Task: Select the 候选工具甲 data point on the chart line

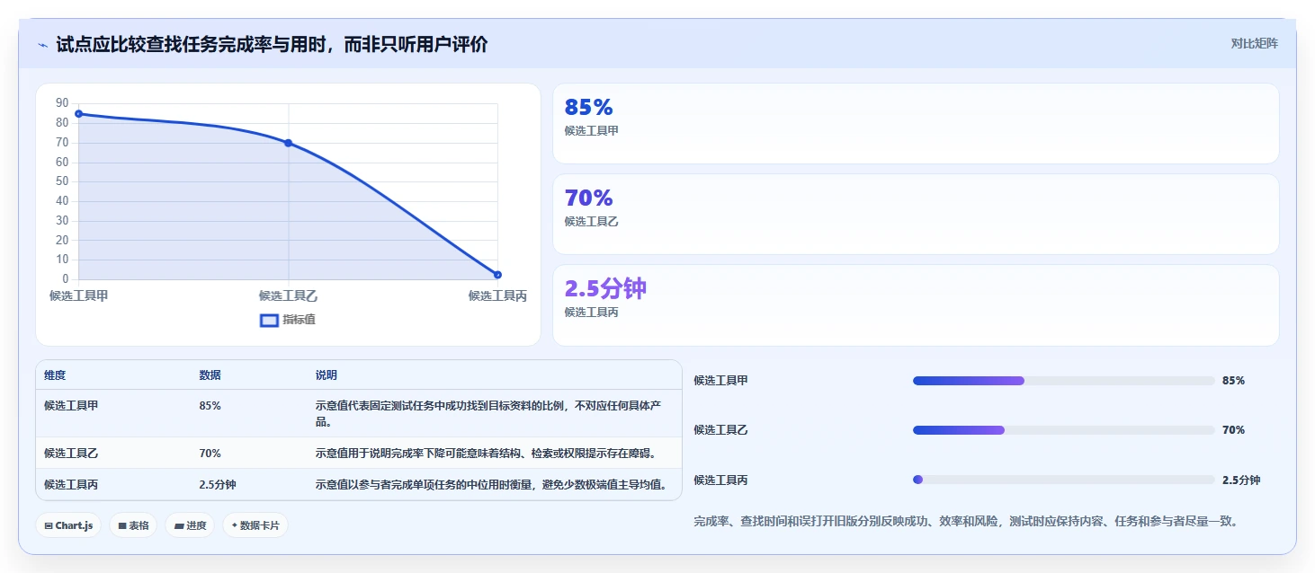Action: (x=79, y=114)
